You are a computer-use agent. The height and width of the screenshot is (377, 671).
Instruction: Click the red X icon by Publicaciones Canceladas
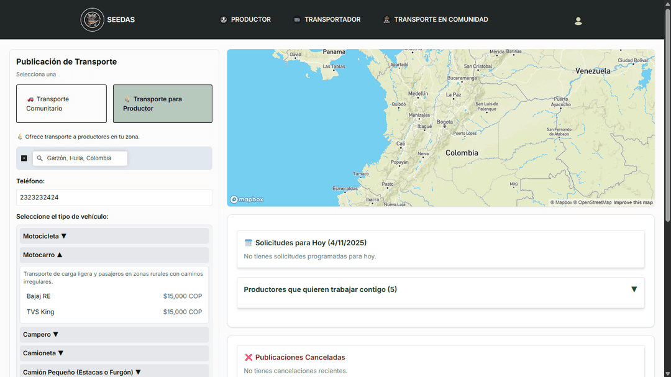click(249, 358)
